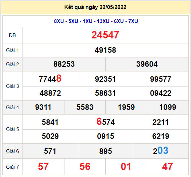Click the Giải 6 label

pos(12,151)
